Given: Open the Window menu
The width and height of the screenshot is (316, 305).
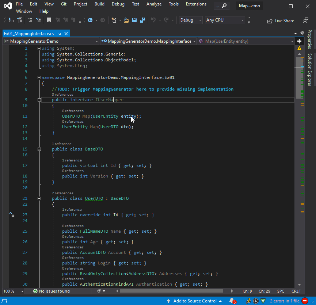Looking at the screenshot, I should 24,11.
